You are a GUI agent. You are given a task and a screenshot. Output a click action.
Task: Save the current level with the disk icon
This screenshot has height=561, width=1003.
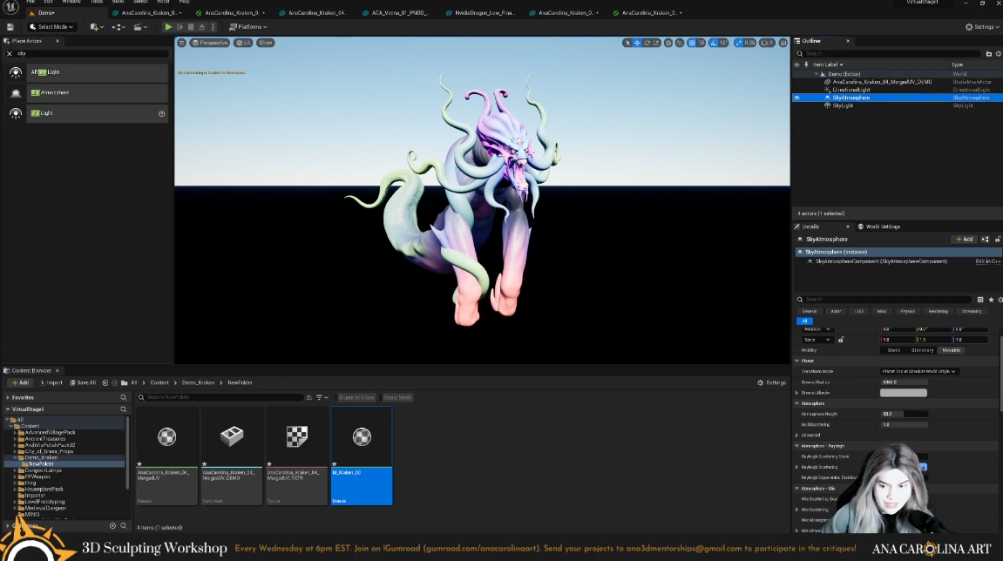[10, 27]
